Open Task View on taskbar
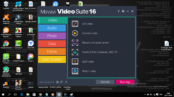The image size is (174, 97). tap(15, 95)
